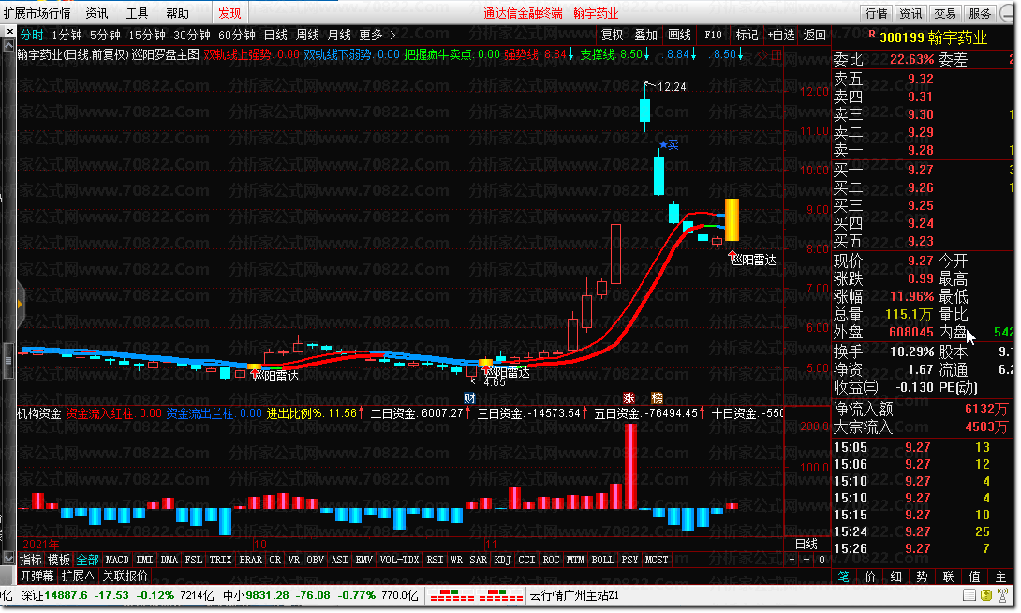Click the blue 财 marker on the chart
The image size is (1021, 613).
tap(469, 398)
